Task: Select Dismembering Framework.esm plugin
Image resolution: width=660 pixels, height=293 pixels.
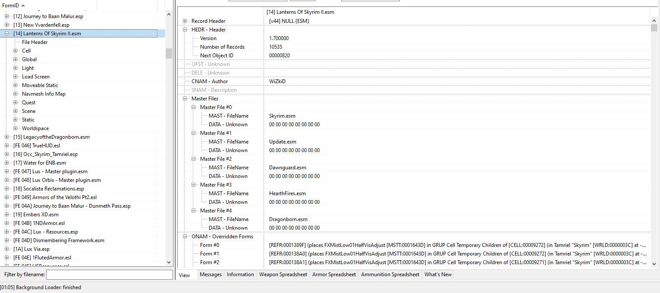Action: coord(59,240)
